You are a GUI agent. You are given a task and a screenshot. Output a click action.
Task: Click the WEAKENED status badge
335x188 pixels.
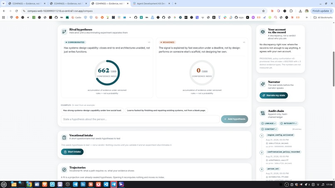click(x=167, y=42)
